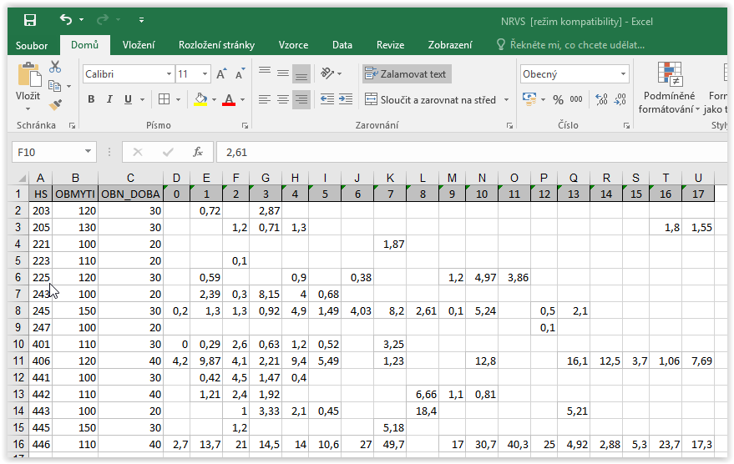734x464 pixels.
Task: Click the Select All corner triangle
Action: pyautogui.click(x=22, y=179)
